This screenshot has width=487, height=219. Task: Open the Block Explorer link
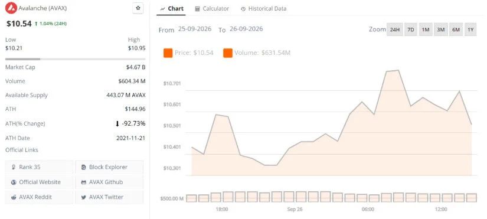pyautogui.click(x=109, y=167)
